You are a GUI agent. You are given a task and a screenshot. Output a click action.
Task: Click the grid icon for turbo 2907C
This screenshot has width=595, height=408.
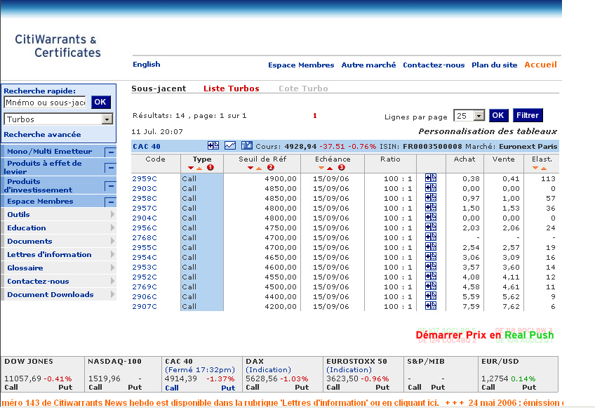pos(430,306)
